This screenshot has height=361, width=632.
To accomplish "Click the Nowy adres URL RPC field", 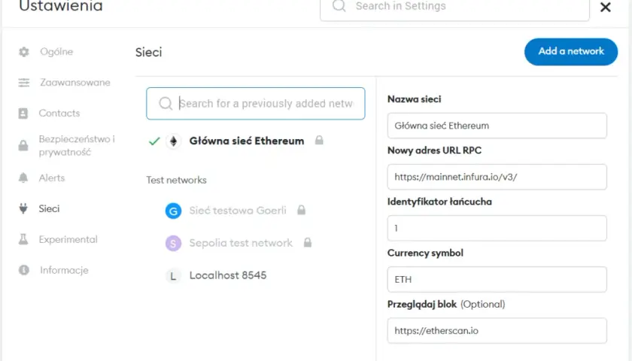I will pos(497,177).
